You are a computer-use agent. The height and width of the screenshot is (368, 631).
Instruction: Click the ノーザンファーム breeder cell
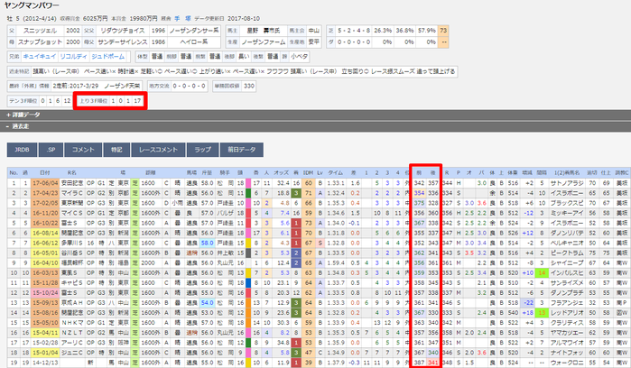(x=264, y=41)
